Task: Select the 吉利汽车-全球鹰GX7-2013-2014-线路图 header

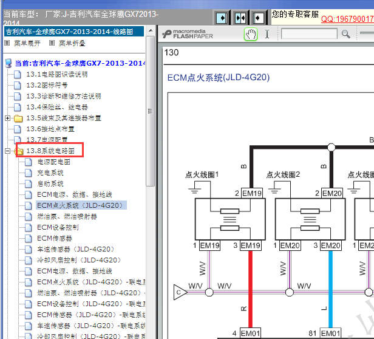Action: (x=74, y=32)
